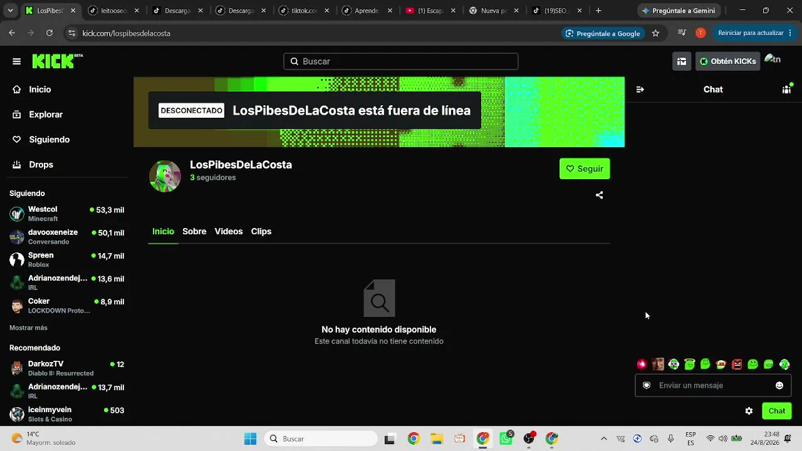Switch to the Aprende browser tab
Screen dimensions: 802x451
coord(368,11)
